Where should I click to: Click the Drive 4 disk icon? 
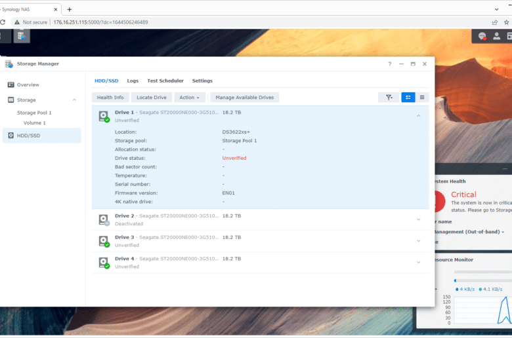tap(104, 263)
